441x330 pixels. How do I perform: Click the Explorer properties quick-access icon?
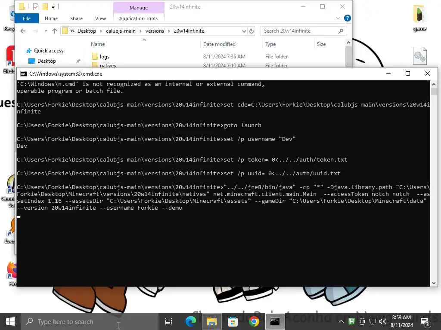coord(35,7)
